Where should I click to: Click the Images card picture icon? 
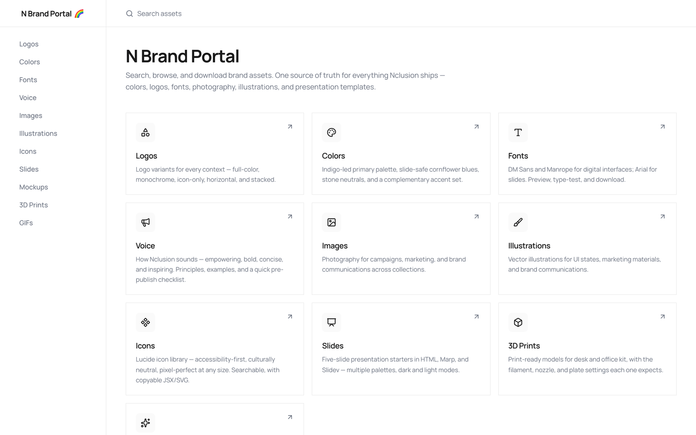pyautogui.click(x=332, y=222)
